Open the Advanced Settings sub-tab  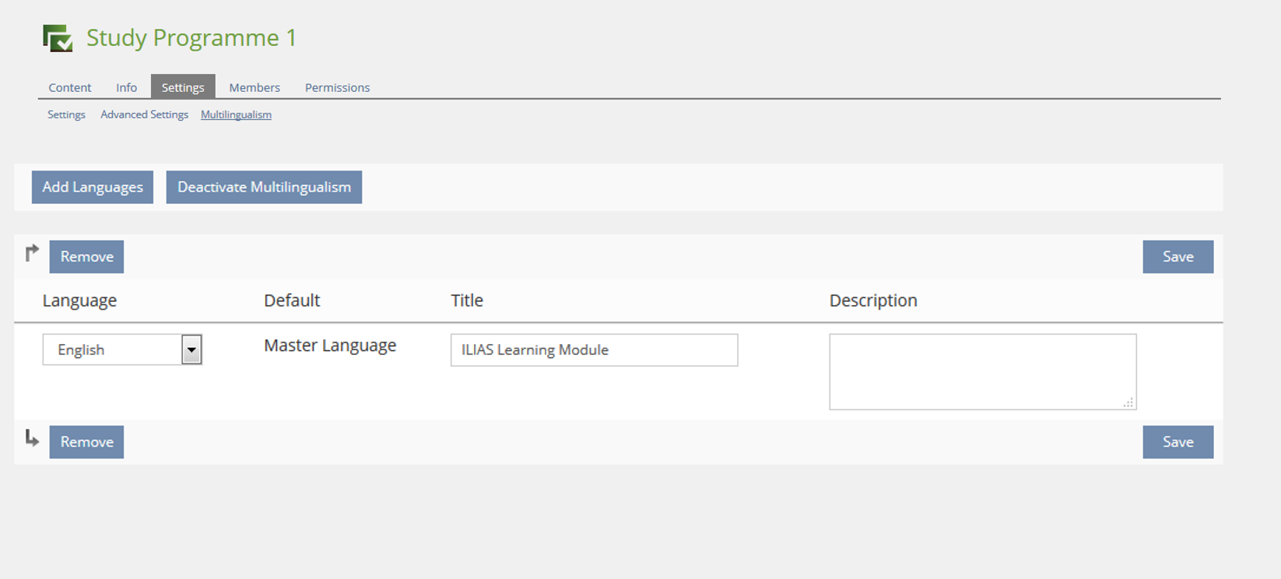click(x=144, y=114)
